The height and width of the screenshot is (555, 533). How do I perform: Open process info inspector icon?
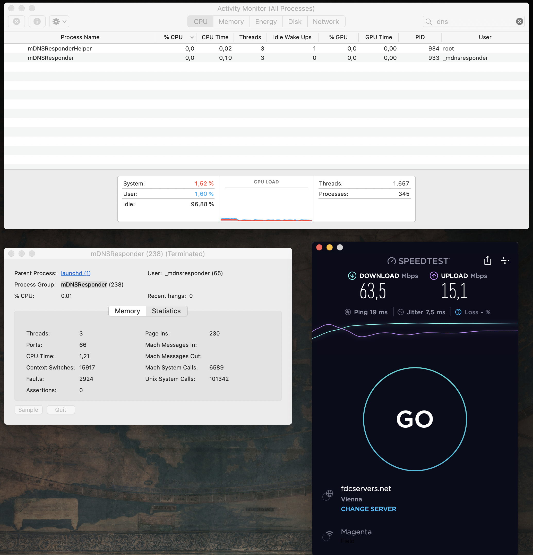(x=37, y=22)
